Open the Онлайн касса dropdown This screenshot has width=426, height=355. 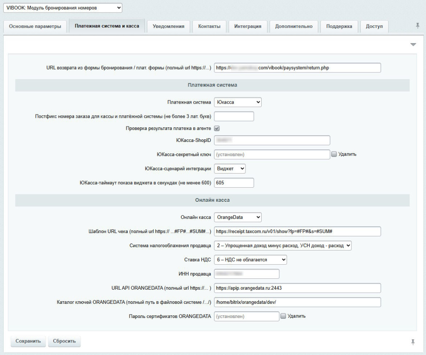click(238, 217)
